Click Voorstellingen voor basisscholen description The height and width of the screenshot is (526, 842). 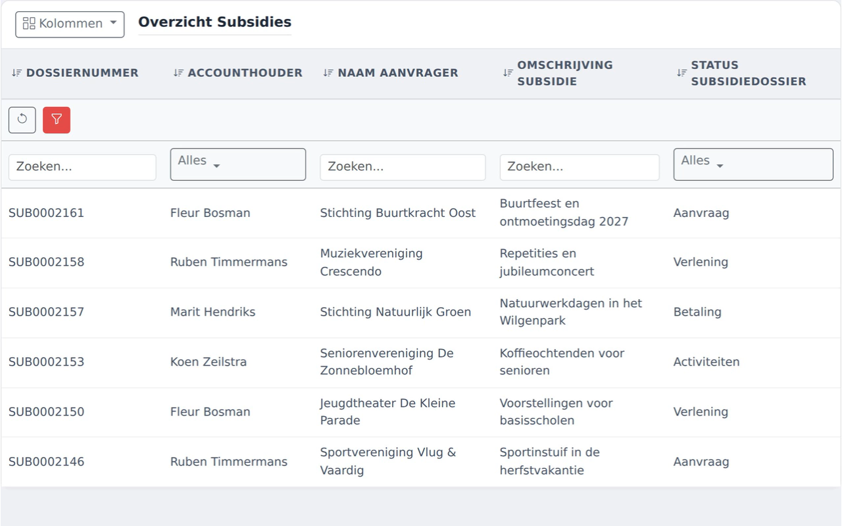pyautogui.click(x=557, y=412)
